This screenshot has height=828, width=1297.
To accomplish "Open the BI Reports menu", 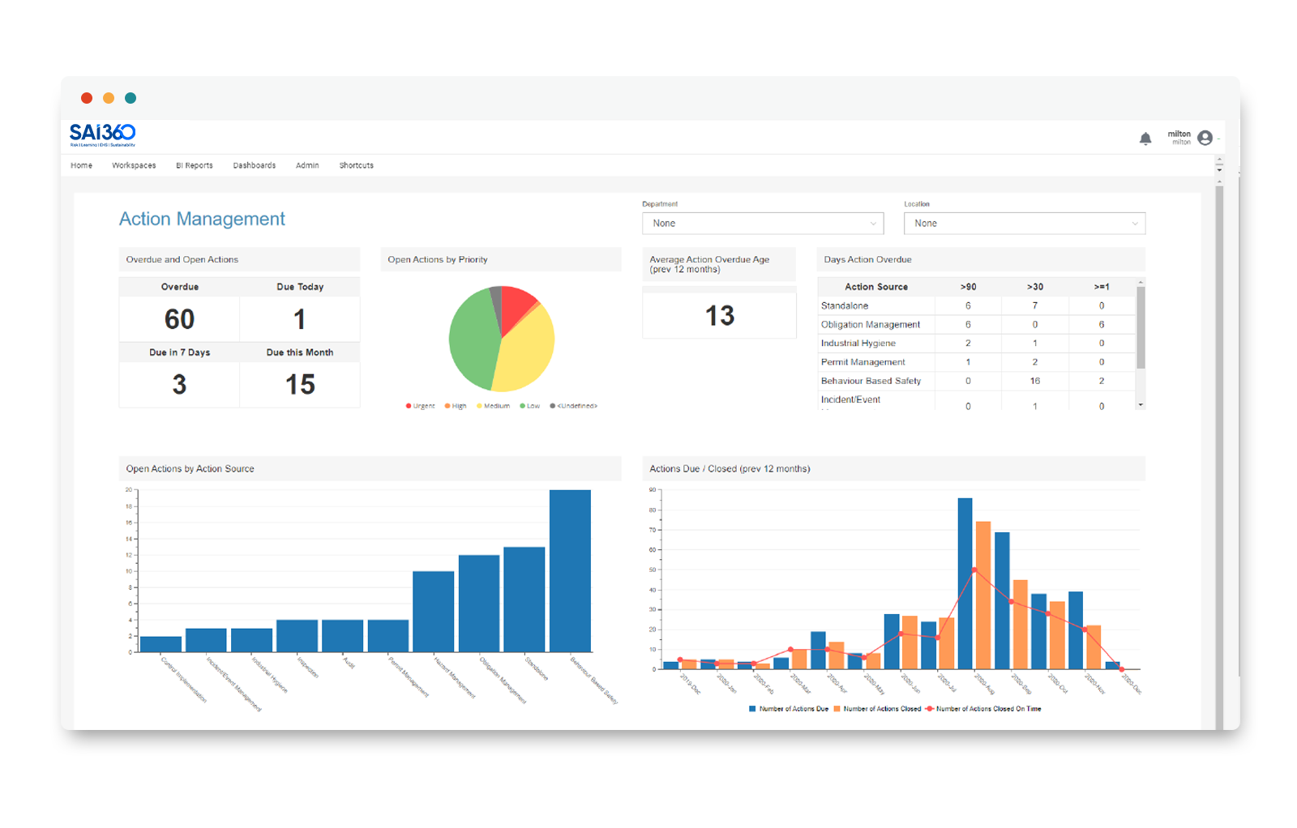I will (x=195, y=165).
